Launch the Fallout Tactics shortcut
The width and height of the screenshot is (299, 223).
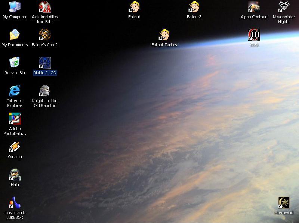point(164,35)
